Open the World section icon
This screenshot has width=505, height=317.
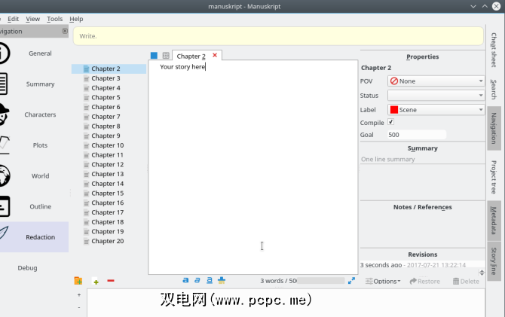click(5, 175)
